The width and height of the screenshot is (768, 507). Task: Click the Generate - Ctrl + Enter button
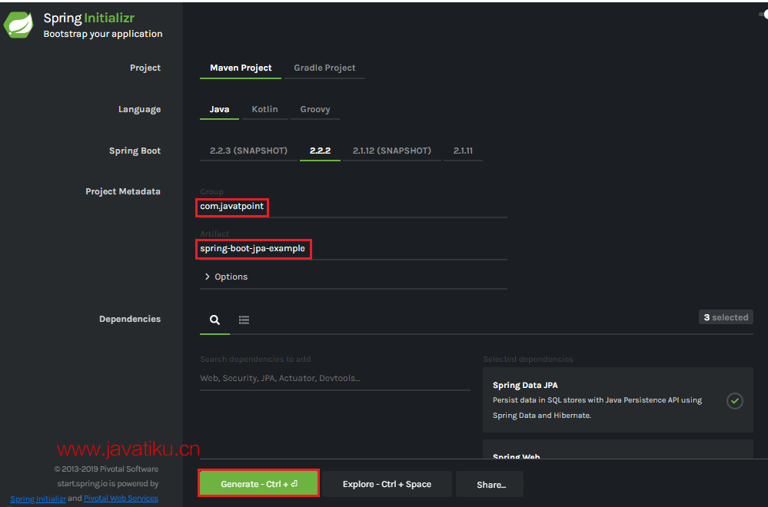pyautogui.click(x=258, y=484)
